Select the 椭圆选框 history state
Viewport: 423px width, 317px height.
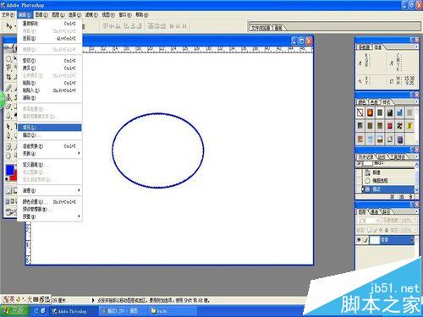pyautogui.click(x=388, y=181)
